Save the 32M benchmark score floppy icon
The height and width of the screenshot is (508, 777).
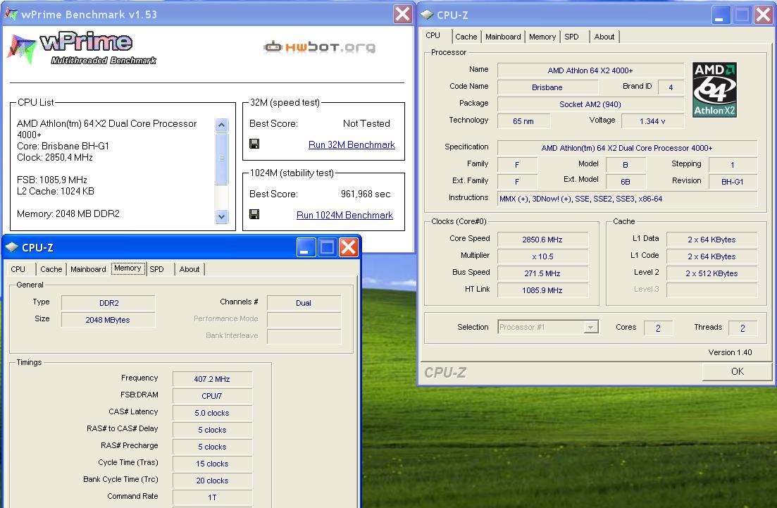tap(254, 144)
